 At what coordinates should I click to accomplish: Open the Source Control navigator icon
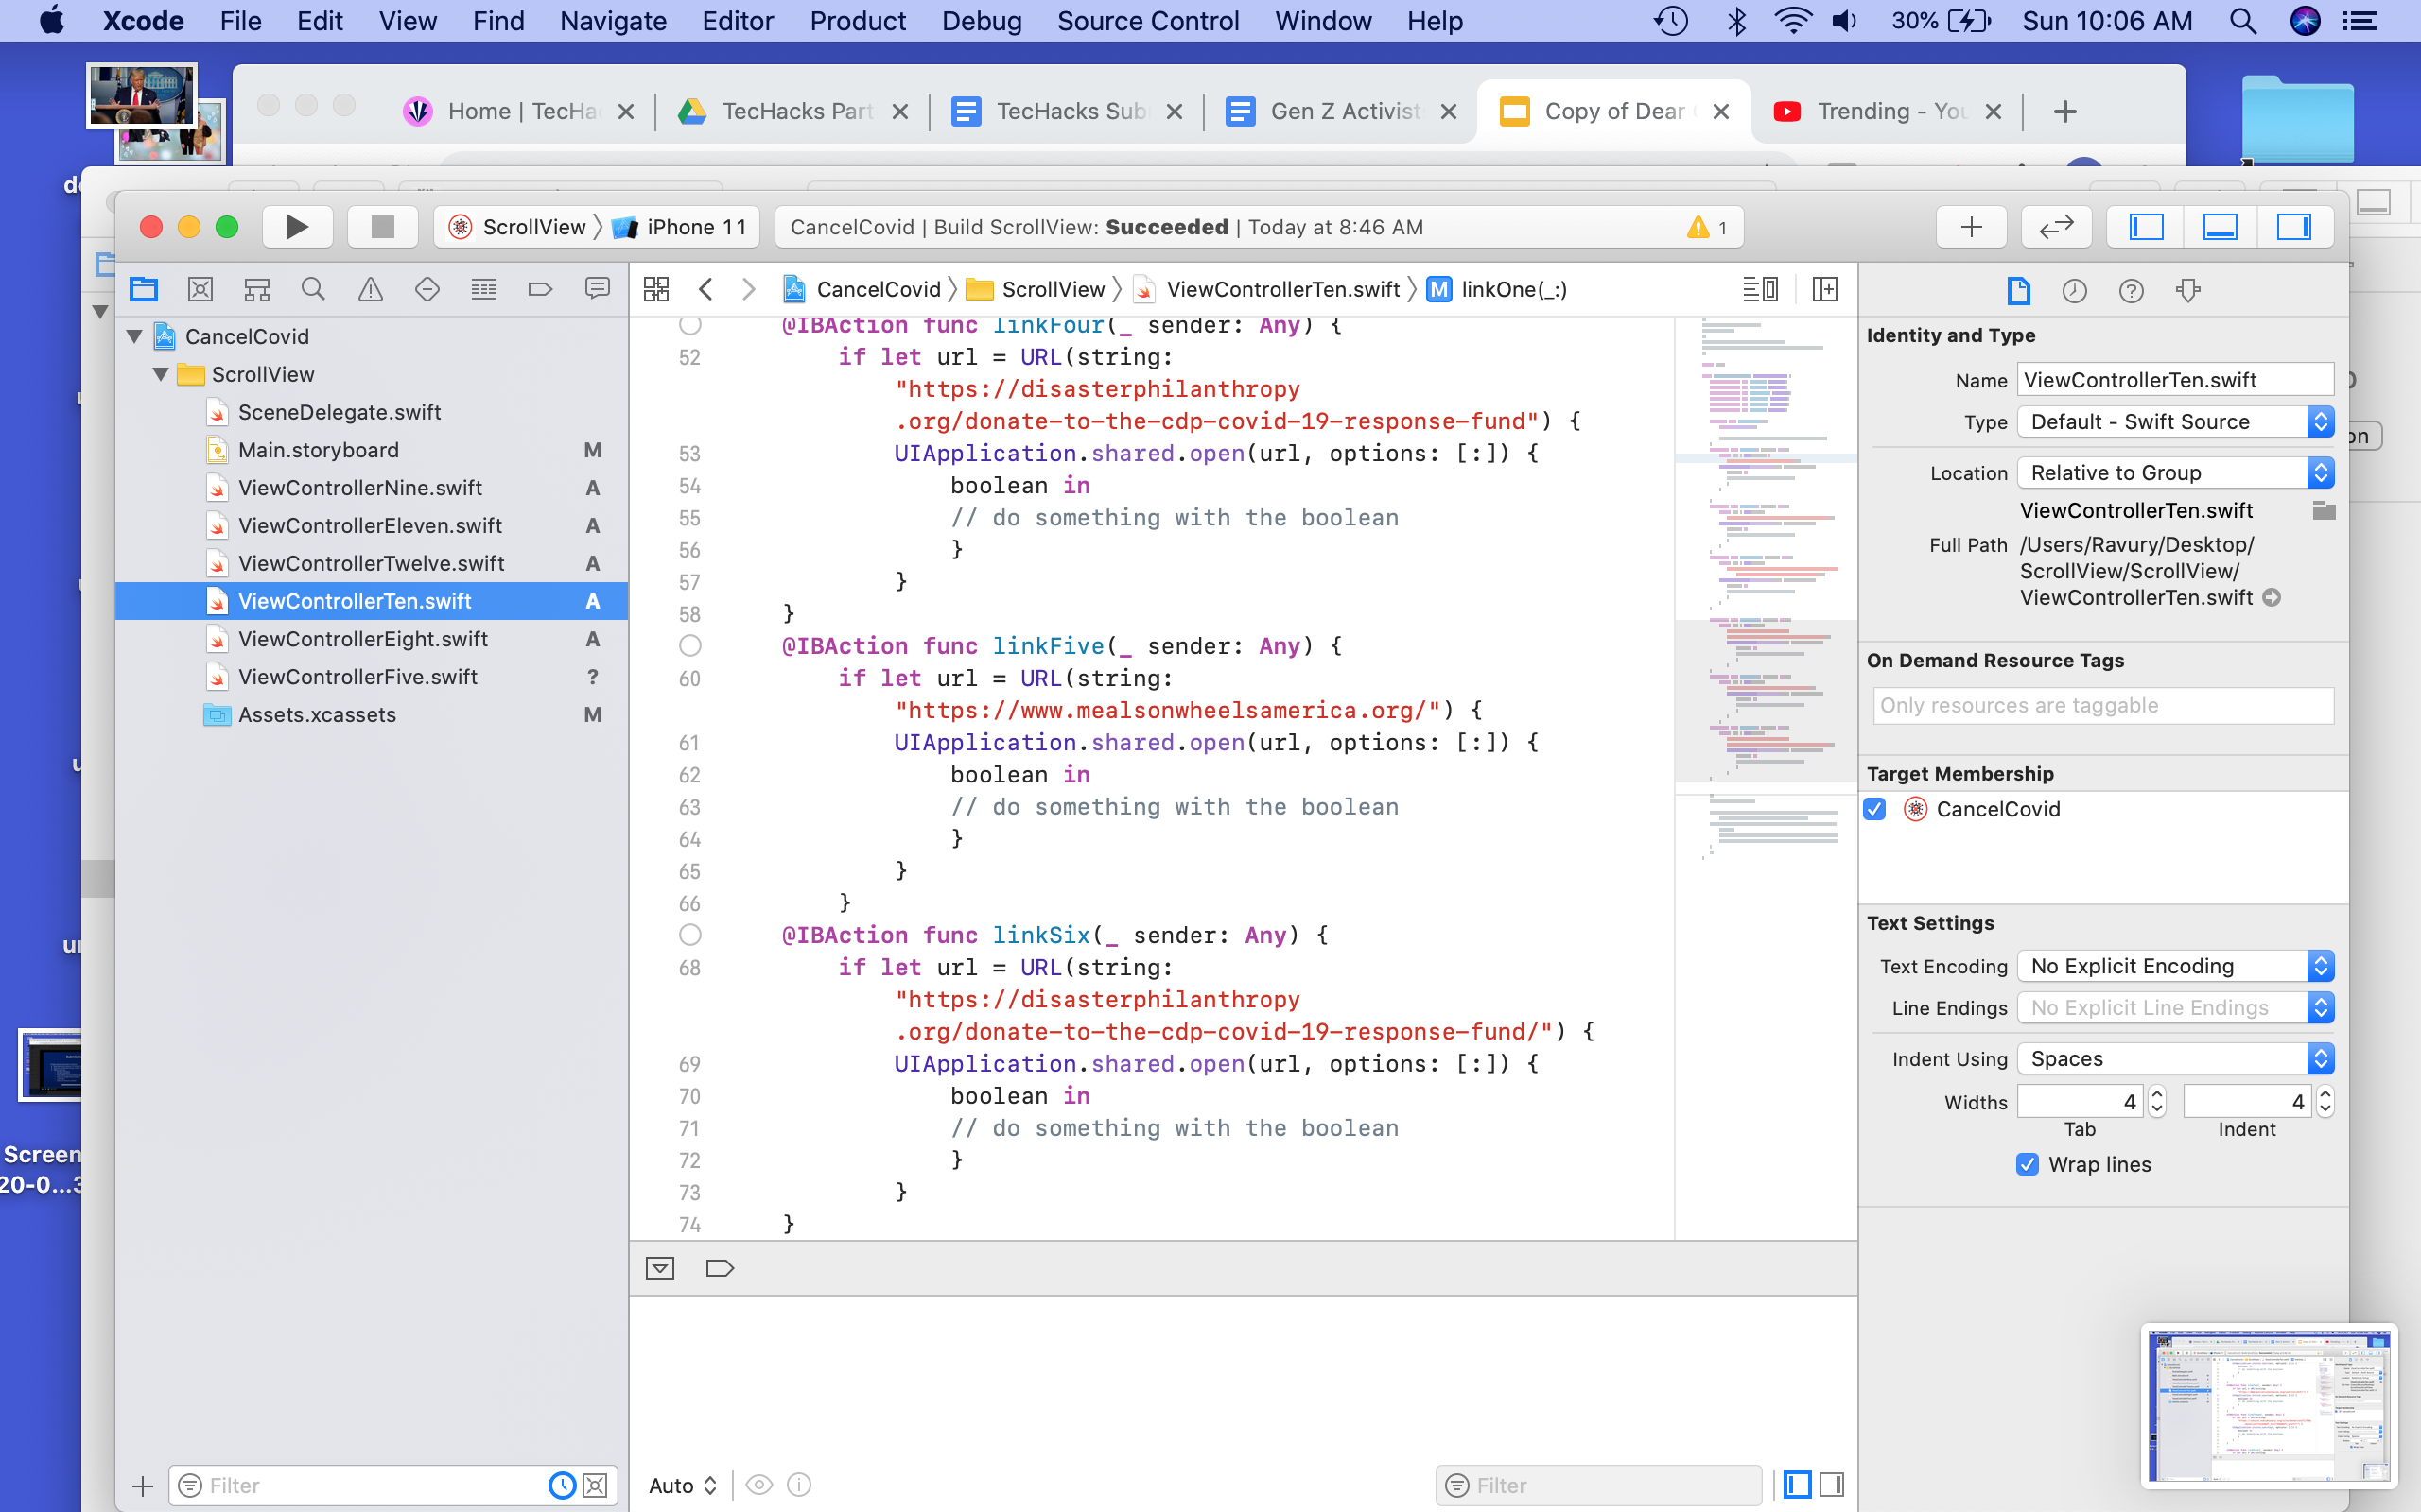coord(200,290)
